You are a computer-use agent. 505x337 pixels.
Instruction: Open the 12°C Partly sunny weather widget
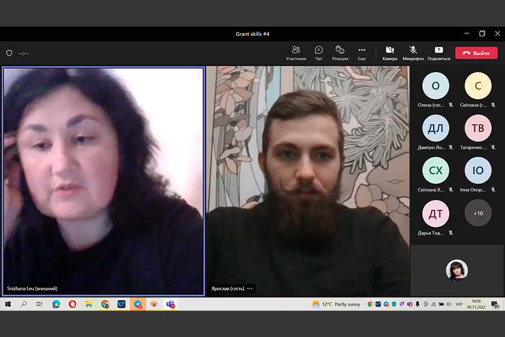[x=336, y=304]
